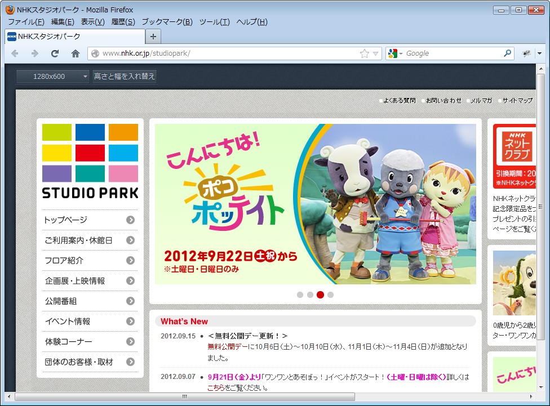Click the arrow icon next to 公開番組

131,301
